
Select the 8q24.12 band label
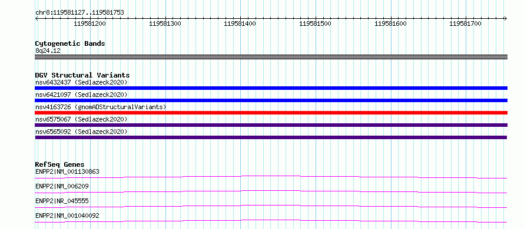[48, 51]
